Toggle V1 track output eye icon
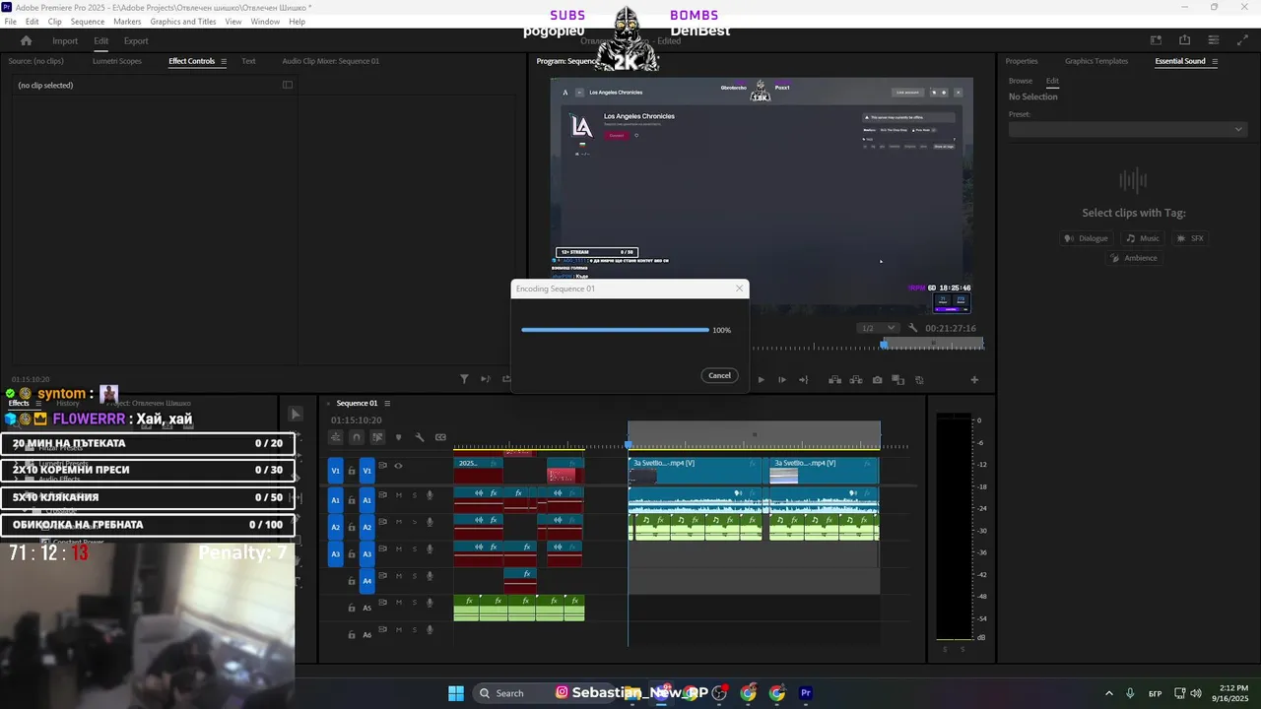 [398, 467]
